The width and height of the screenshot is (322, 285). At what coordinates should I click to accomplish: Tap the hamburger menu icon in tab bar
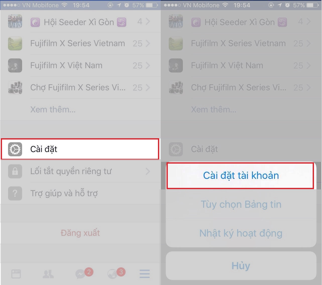145,274
